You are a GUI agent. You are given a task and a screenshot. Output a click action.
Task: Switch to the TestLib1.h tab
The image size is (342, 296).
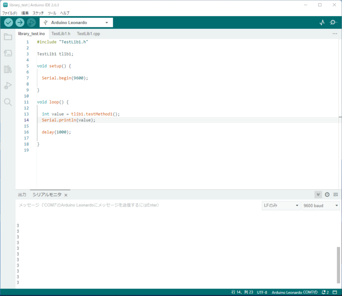pos(61,34)
